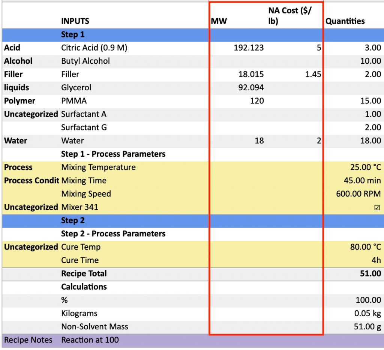This screenshot has height=350, width=384.
Task: Select the Filler NA cost cell 1.45
Action: coord(313,75)
